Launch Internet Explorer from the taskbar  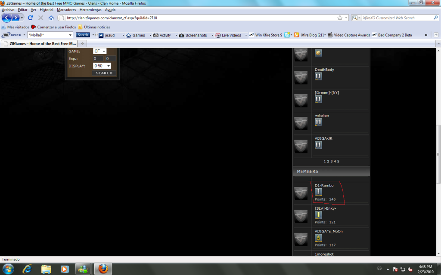28,269
